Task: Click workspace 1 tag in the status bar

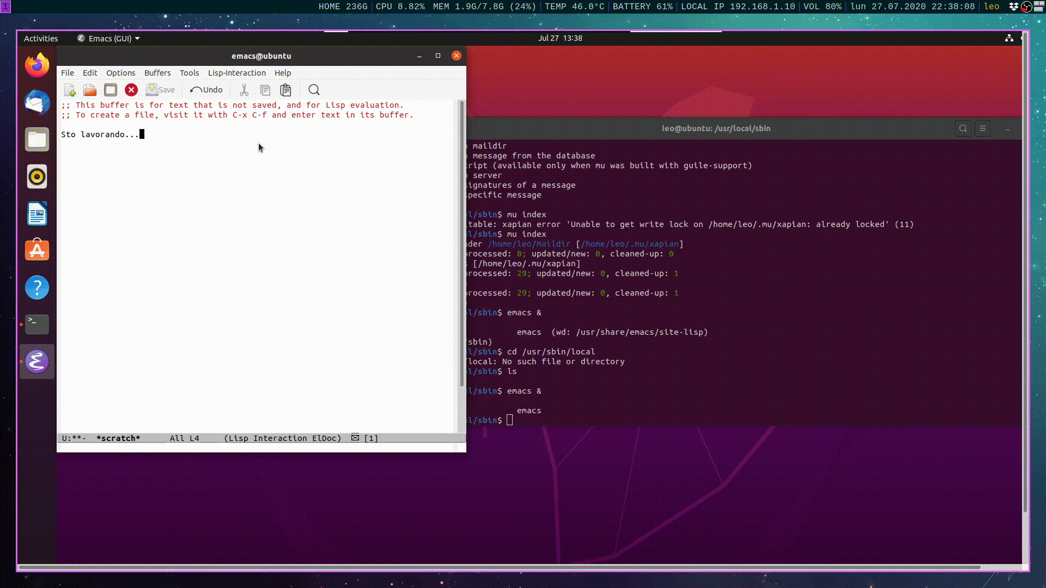Action: coord(5,7)
